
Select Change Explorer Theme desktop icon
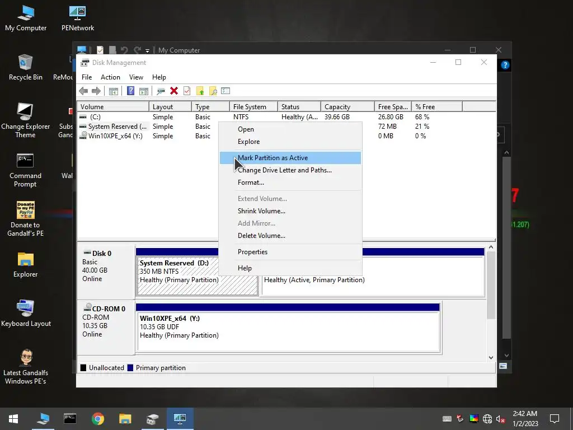[25, 121]
